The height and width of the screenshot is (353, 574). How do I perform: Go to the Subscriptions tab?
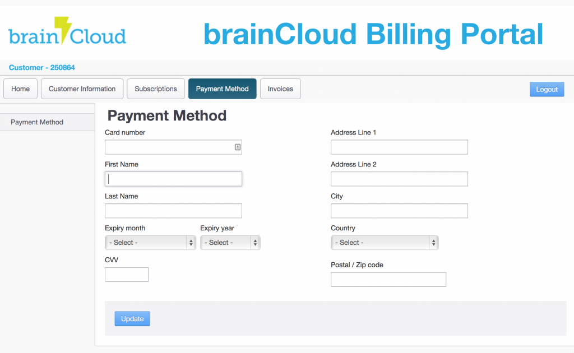click(156, 89)
